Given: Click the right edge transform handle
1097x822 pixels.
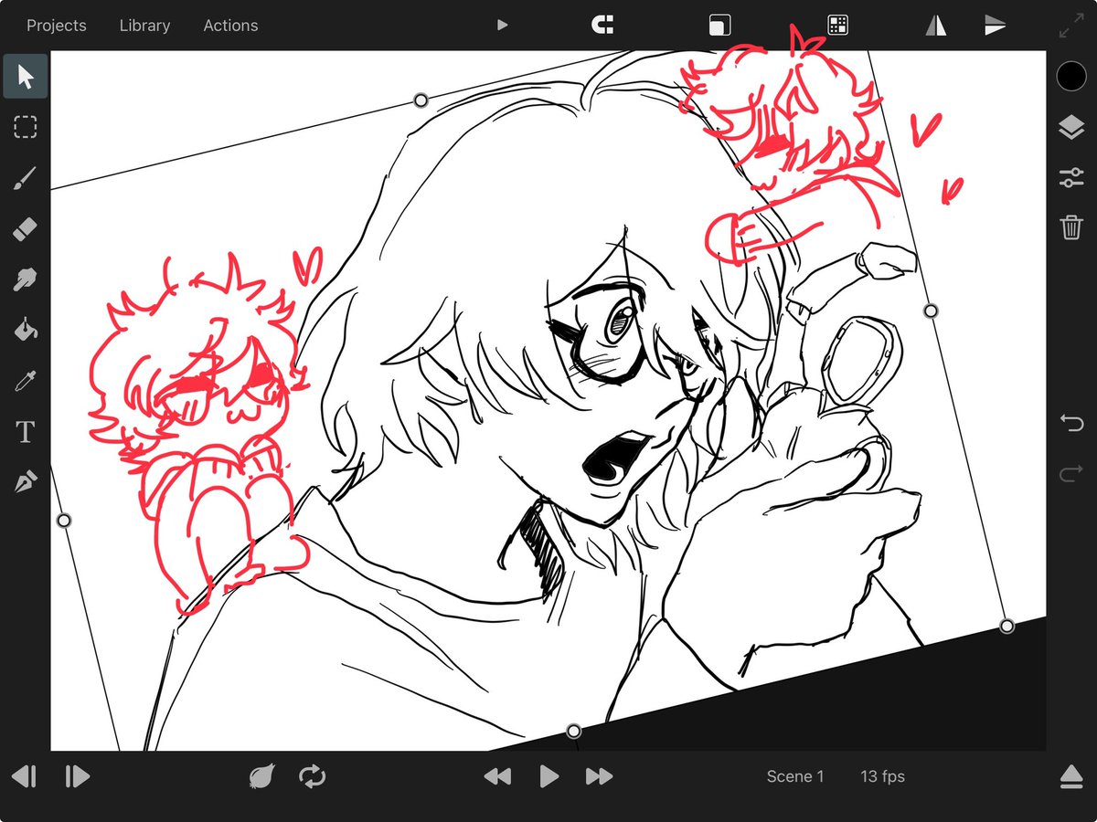Looking at the screenshot, I should 931,311.
